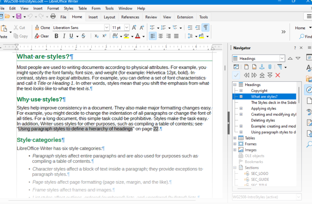The height and width of the screenshot is (204, 312).
Task: Select the Set Reminder paperclip icon
Action: tap(270, 67)
